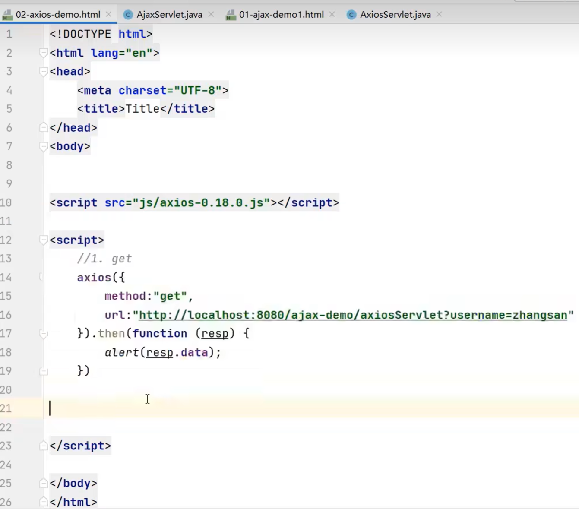Click the Java class icon on AjaxServlet.java tab
This screenshot has width=579, height=509.
(128, 15)
